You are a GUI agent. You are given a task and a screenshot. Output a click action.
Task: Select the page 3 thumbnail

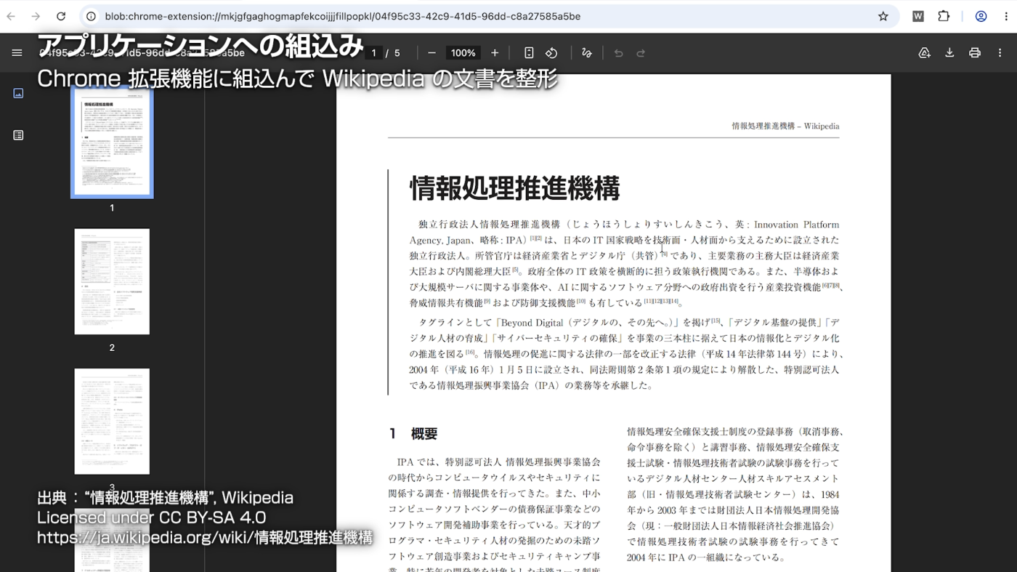tap(112, 421)
